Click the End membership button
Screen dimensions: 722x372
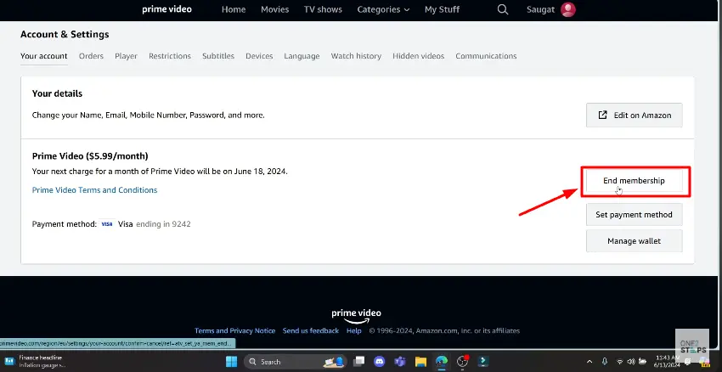[634, 181]
